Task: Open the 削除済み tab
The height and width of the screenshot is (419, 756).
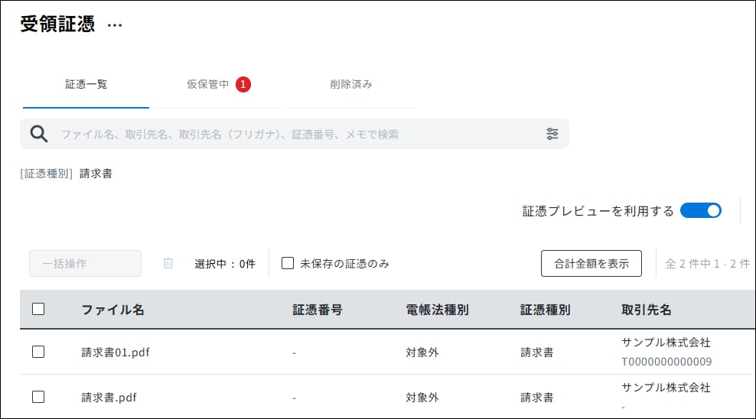Action: [x=351, y=85]
